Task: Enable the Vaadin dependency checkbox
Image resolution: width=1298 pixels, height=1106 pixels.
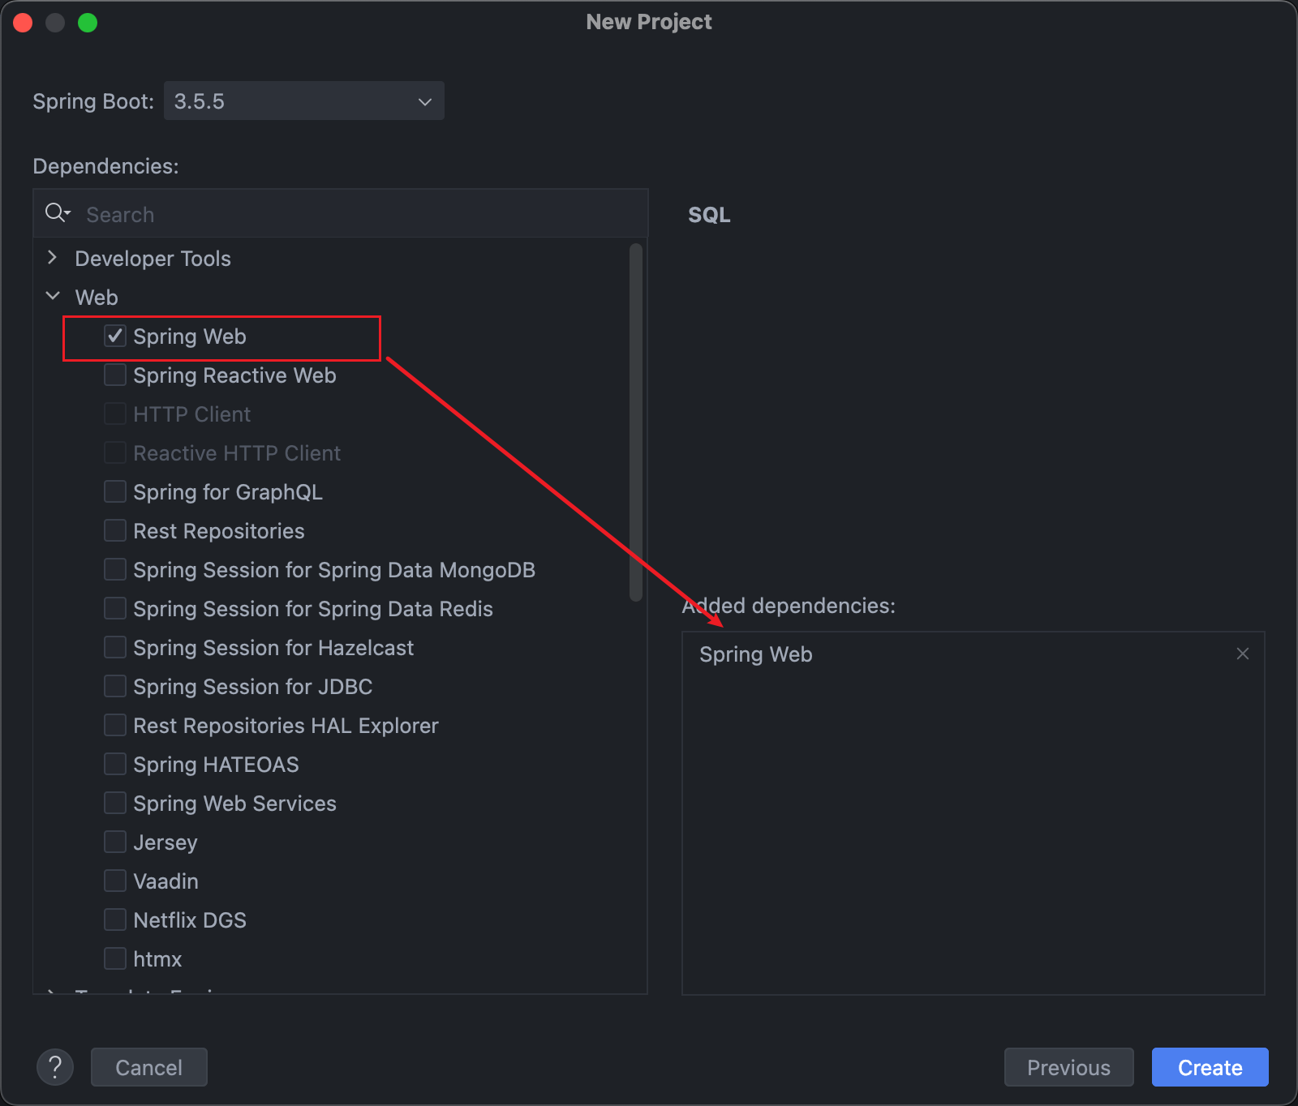Action: [115, 881]
